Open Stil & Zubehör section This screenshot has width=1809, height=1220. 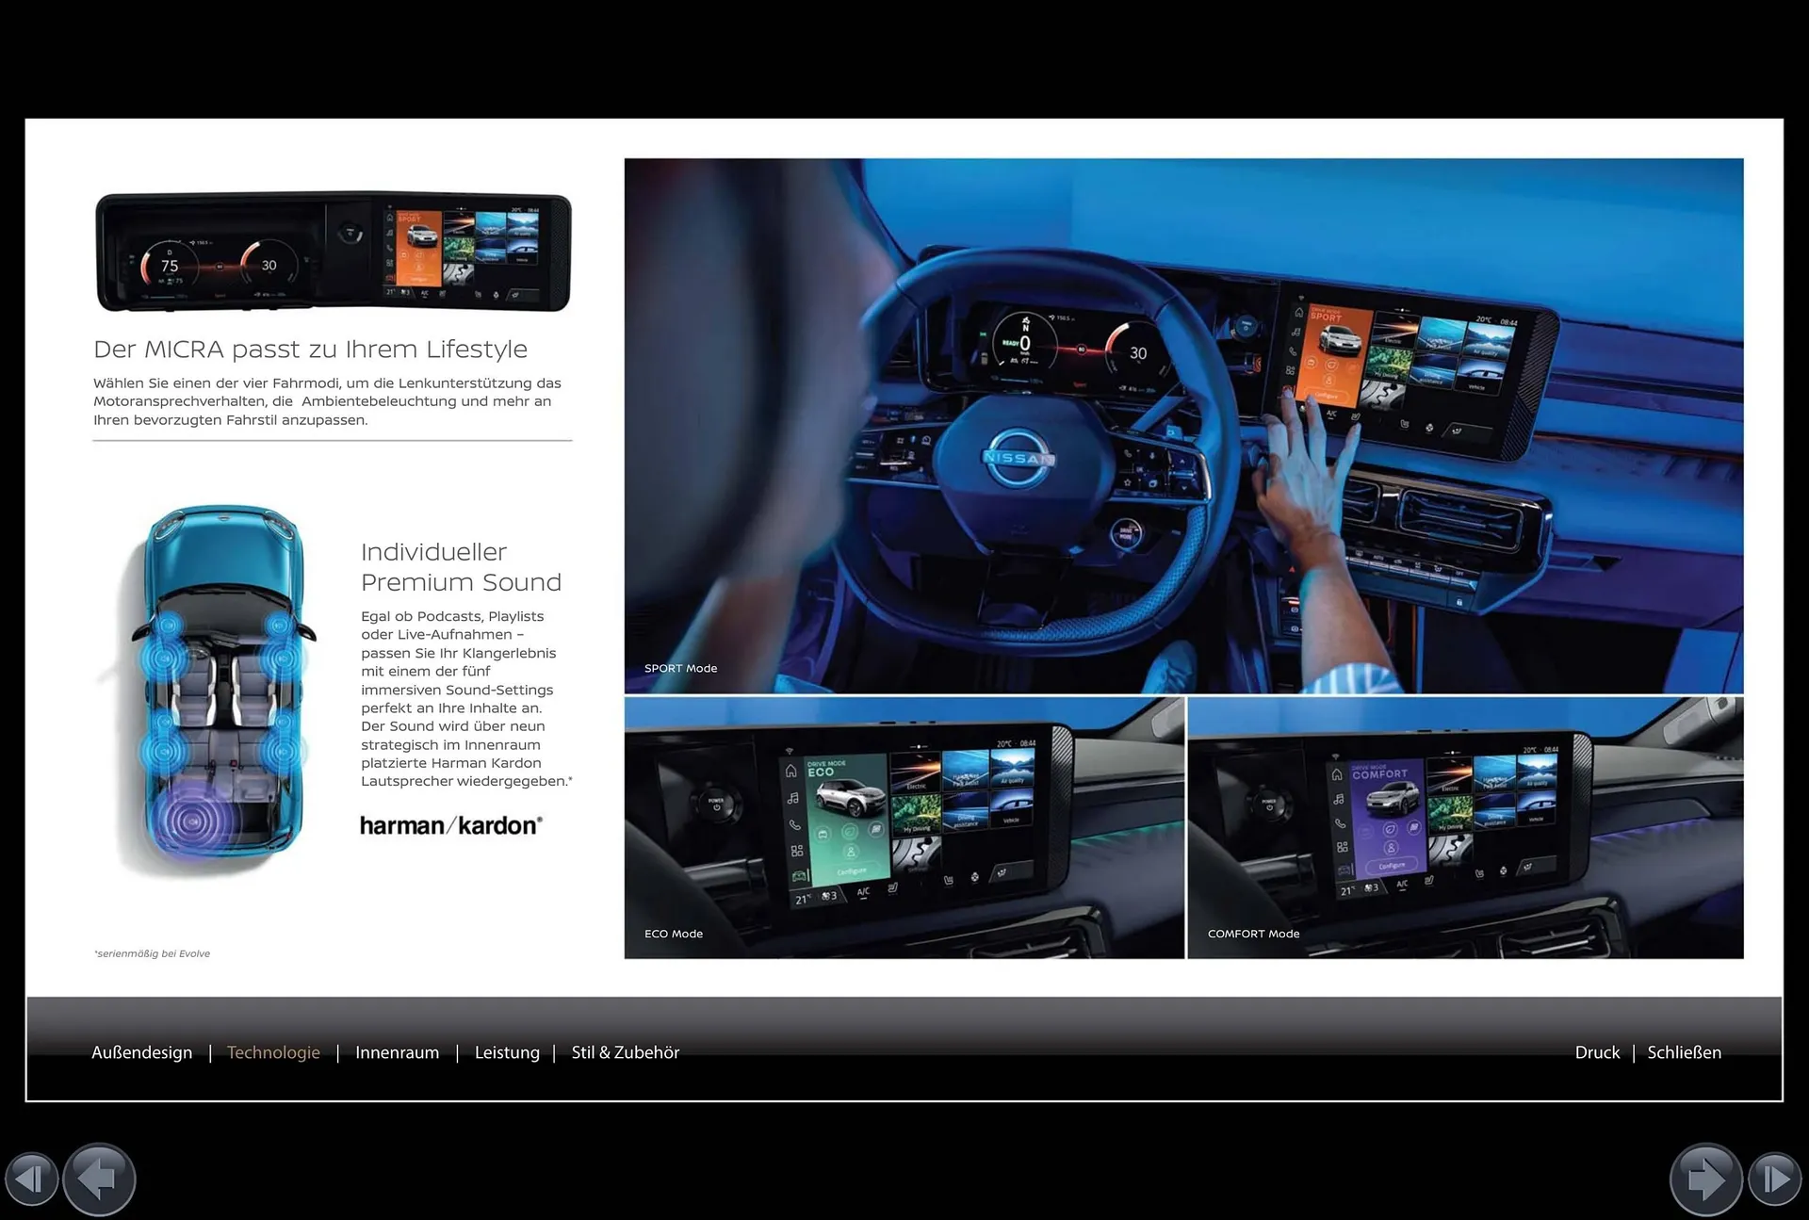625,1052
